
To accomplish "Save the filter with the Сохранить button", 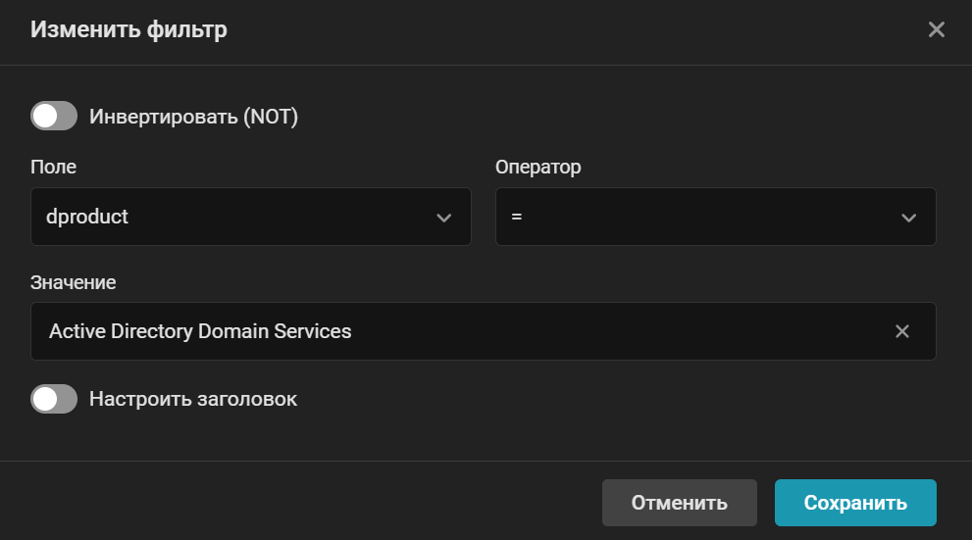I will click(x=855, y=503).
